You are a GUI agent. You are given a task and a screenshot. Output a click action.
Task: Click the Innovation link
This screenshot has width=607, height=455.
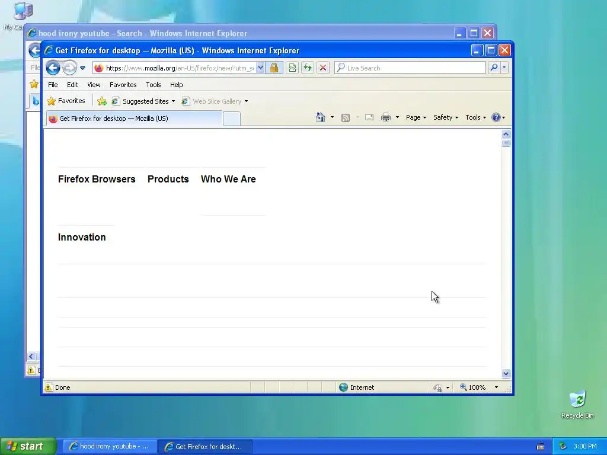click(x=82, y=237)
